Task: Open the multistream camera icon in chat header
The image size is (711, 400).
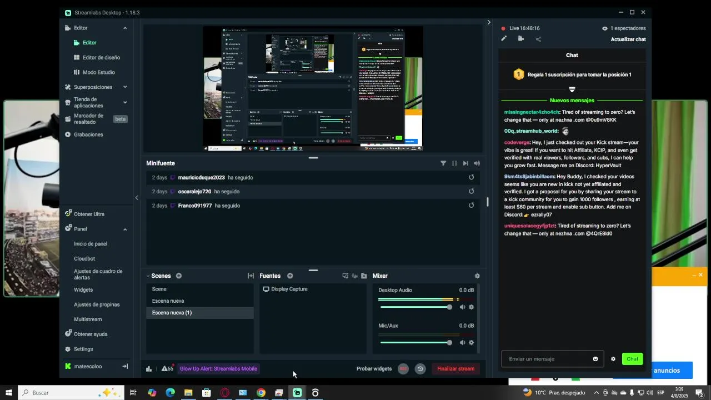Action: point(521,39)
